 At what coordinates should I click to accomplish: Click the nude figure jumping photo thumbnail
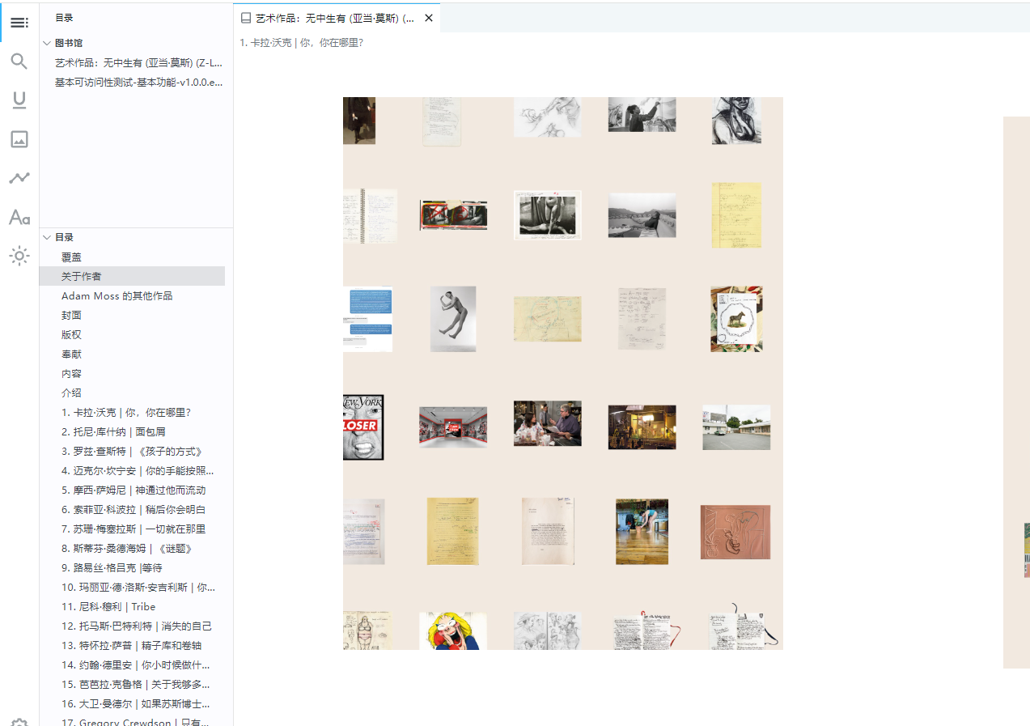(453, 319)
